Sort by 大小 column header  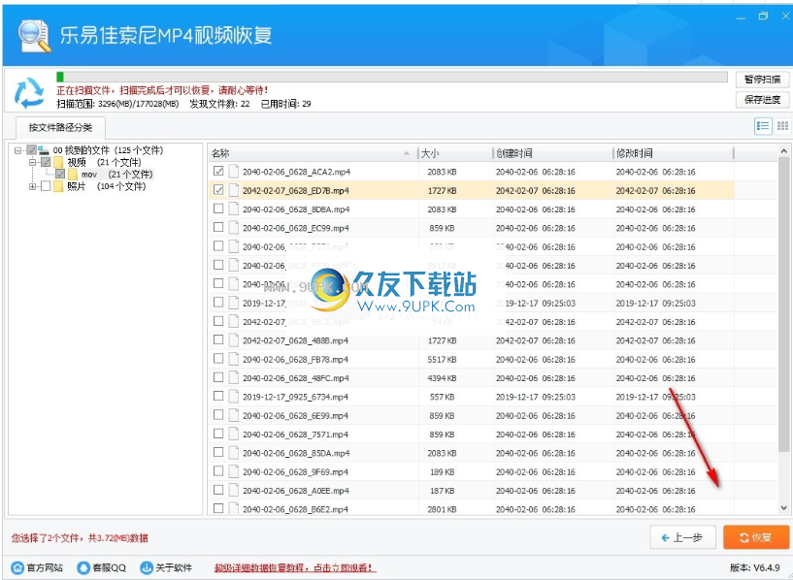455,153
